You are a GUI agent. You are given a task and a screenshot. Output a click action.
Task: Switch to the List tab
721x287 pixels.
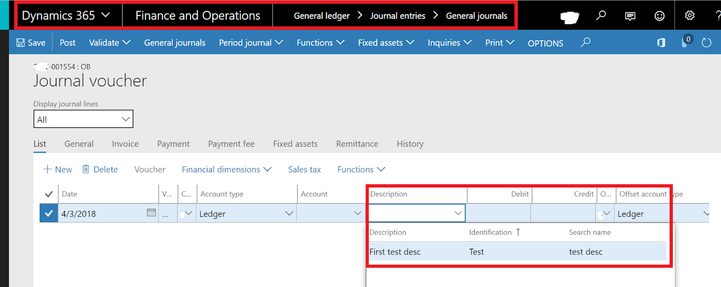click(x=40, y=144)
